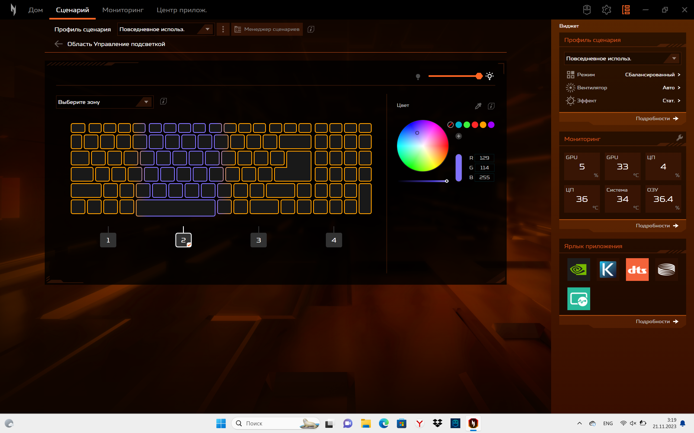Viewport: 694px width, 433px height.
Task: Open the Профиль сценария dropdown in toolbar
Action: (x=166, y=29)
